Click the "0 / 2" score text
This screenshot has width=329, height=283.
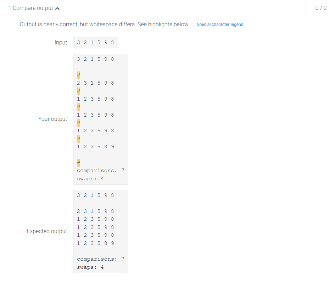(320, 7)
